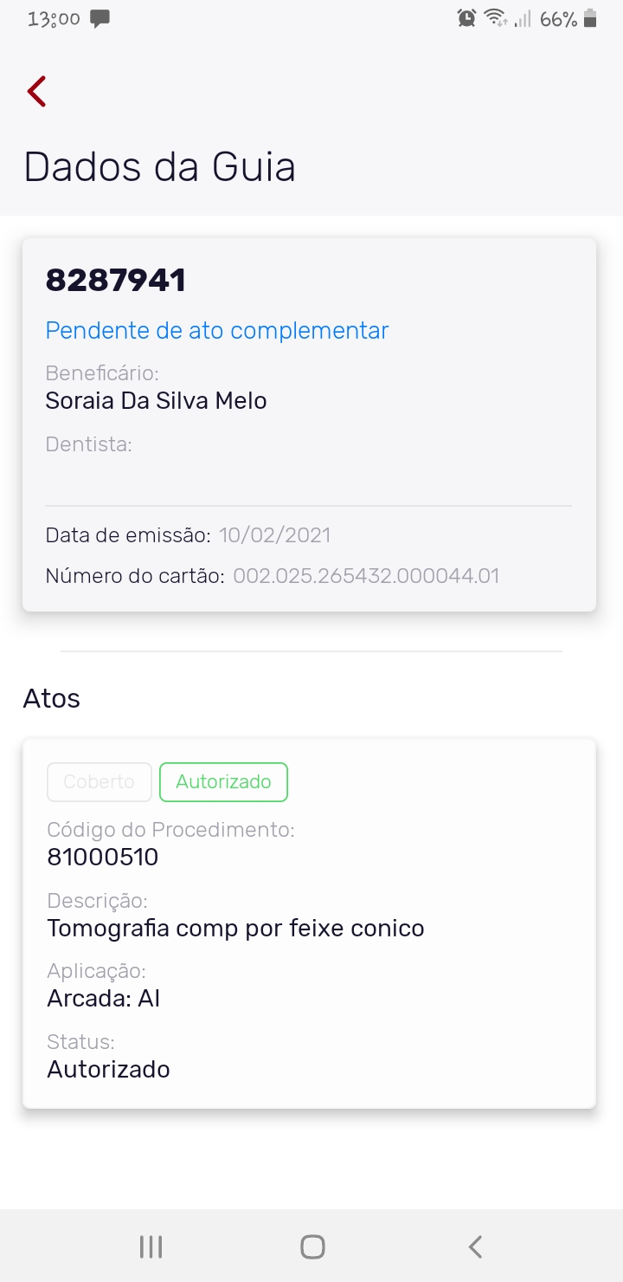Tap description Tomografia comp por feixe conico
The image size is (623, 1282).
(x=235, y=929)
